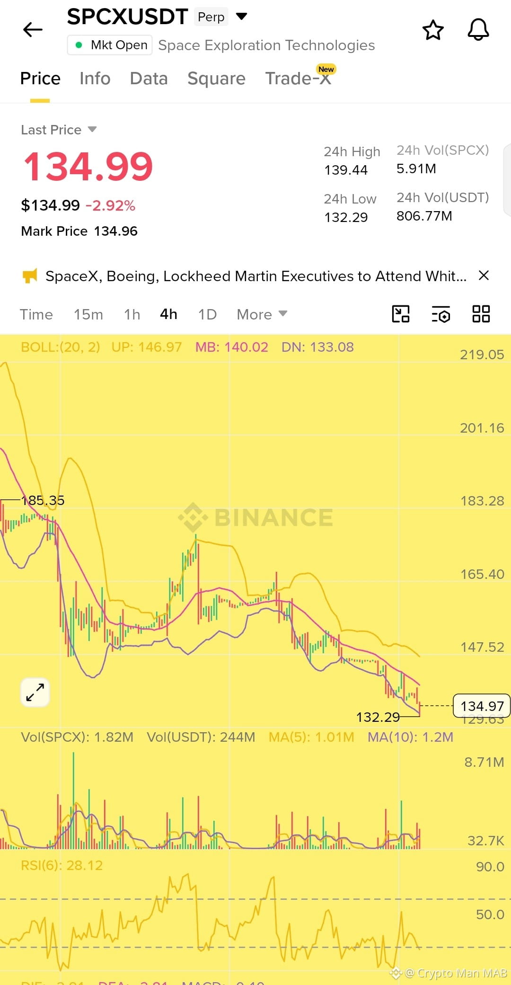Select the 1D chart interval
The width and height of the screenshot is (511, 985).
pos(207,314)
